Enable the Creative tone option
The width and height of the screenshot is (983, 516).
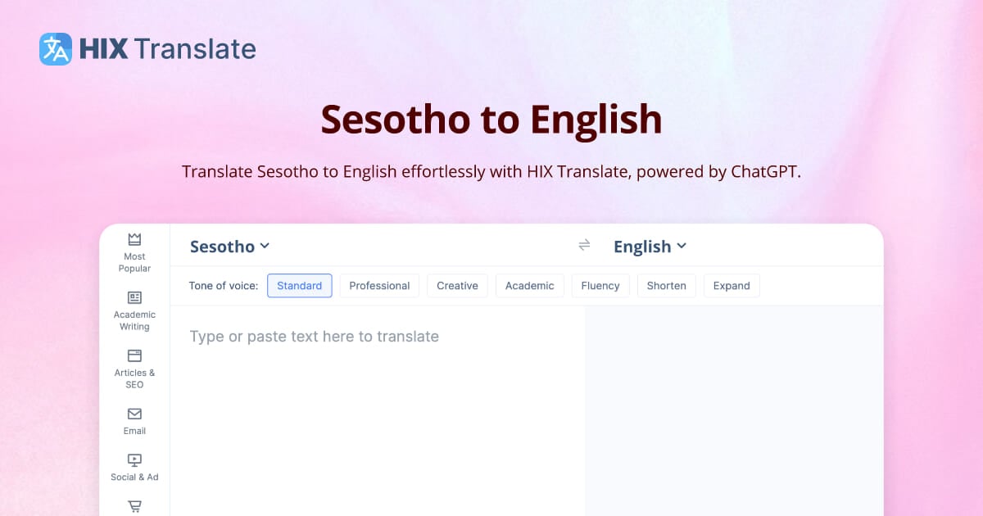click(x=457, y=285)
